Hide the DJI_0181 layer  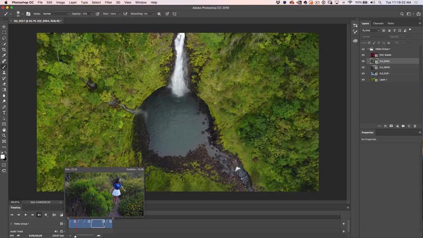[x=363, y=74]
